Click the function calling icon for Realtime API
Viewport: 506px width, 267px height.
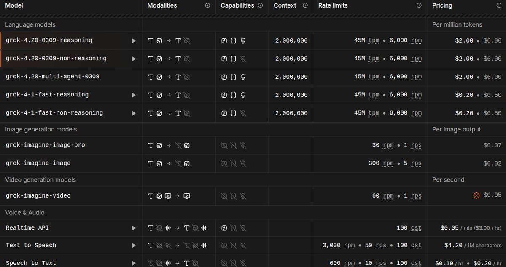pyautogui.click(x=224, y=228)
